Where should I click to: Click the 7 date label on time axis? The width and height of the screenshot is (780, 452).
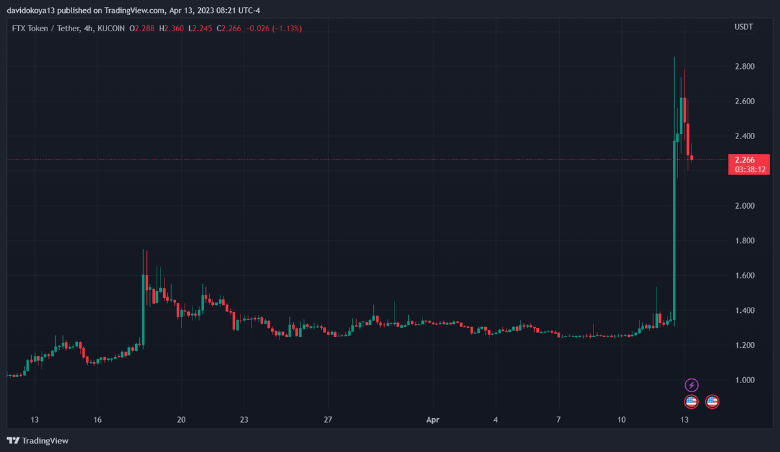click(559, 419)
